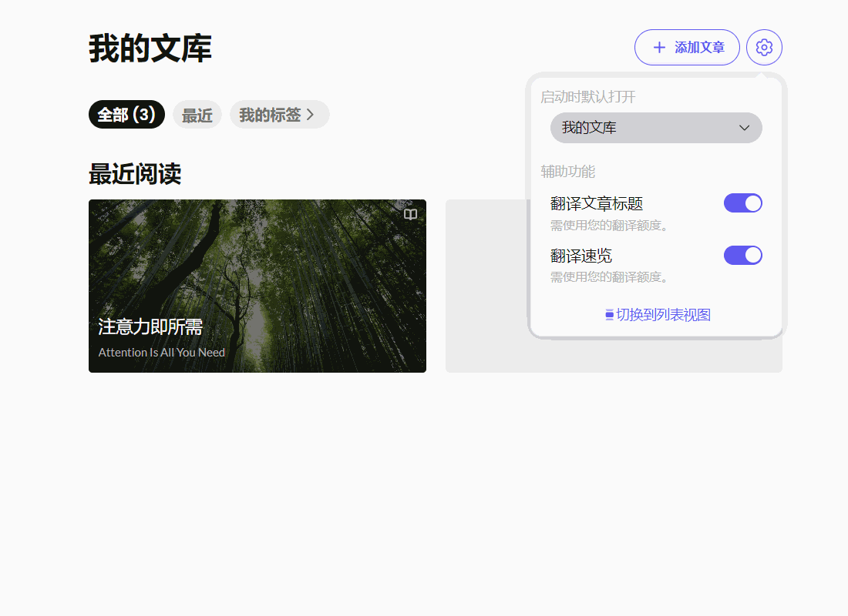Click the 切换到列表视图 link
Image resolution: width=848 pixels, height=616 pixels.
tap(663, 315)
